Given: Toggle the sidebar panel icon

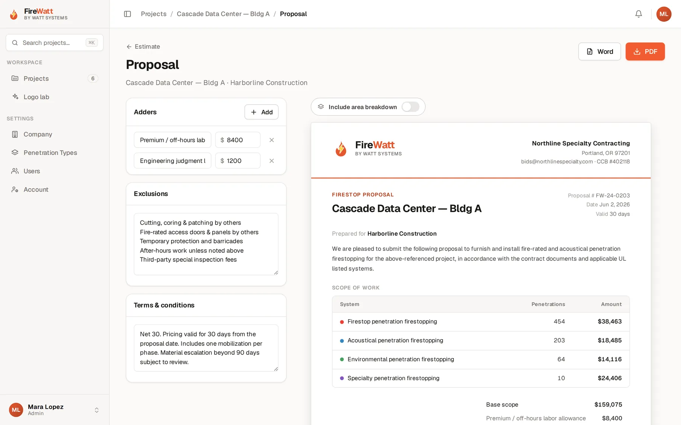Looking at the screenshot, I should (127, 14).
